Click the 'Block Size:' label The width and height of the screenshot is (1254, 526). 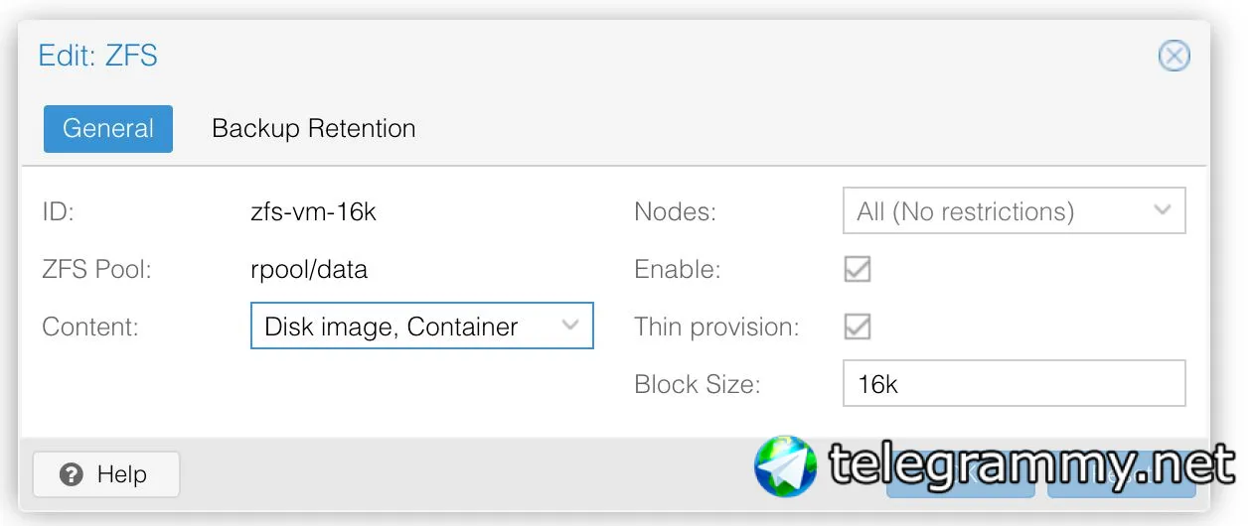point(697,384)
